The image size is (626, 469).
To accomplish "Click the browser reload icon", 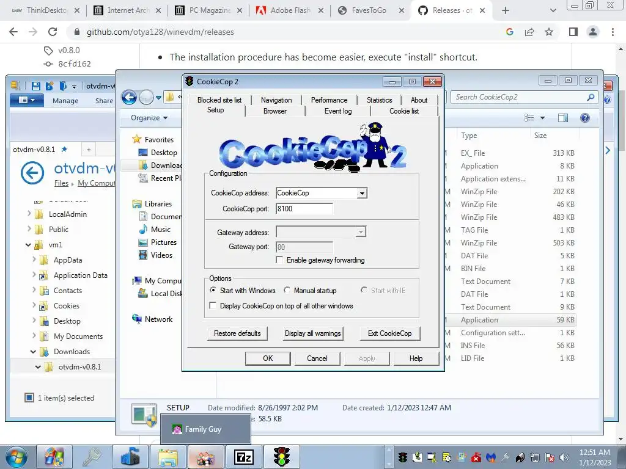I will pos(53,32).
